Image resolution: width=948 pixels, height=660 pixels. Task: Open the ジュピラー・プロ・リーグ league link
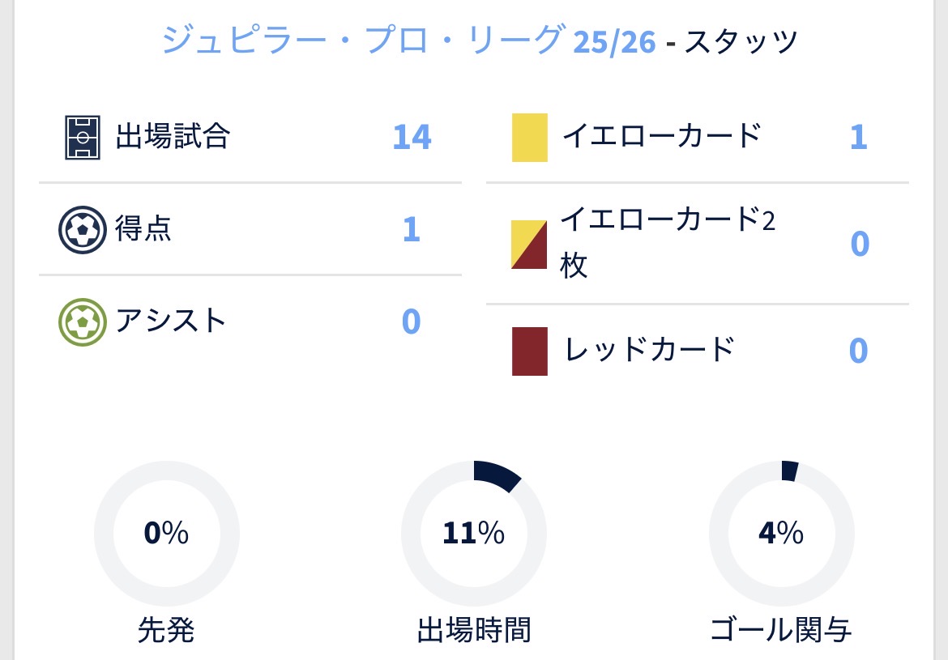coord(363,40)
